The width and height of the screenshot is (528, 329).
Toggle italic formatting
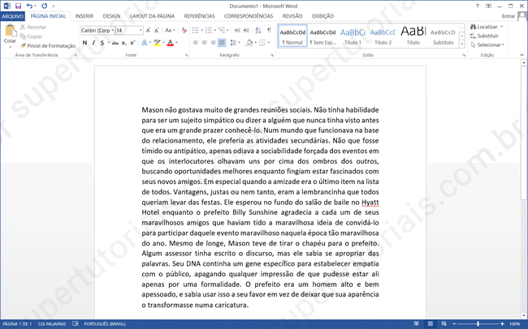[94, 43]
